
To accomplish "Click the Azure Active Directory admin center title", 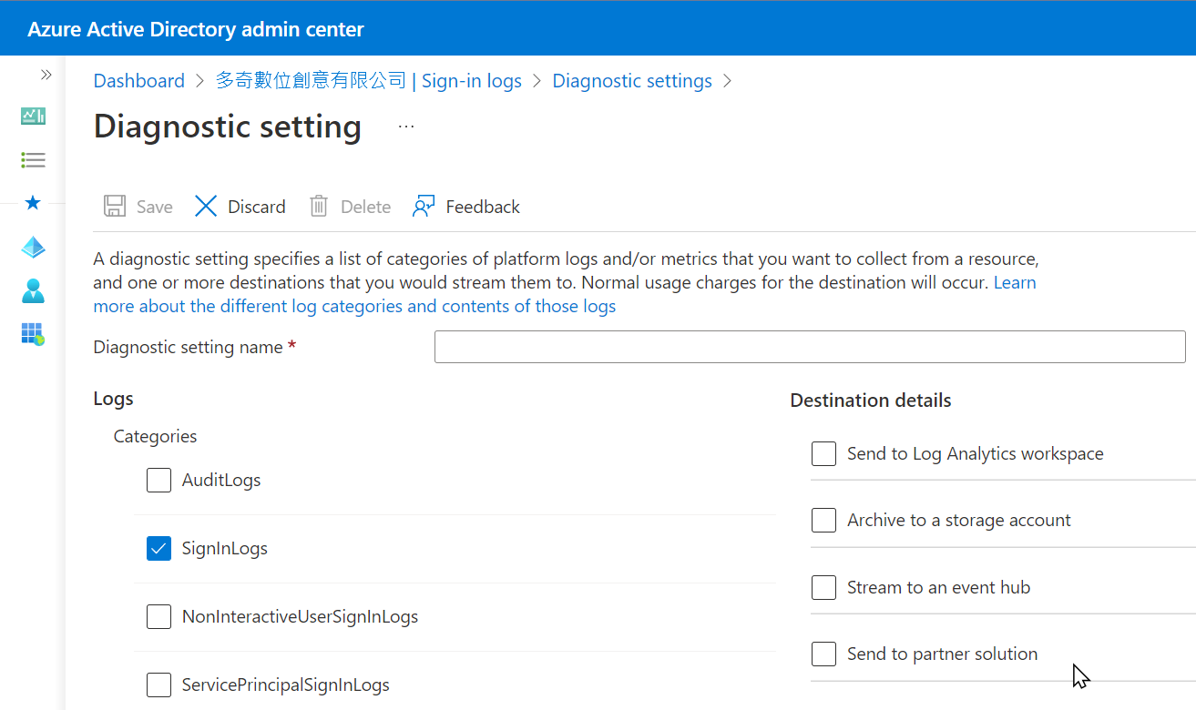I will click(x=196, y=29).
